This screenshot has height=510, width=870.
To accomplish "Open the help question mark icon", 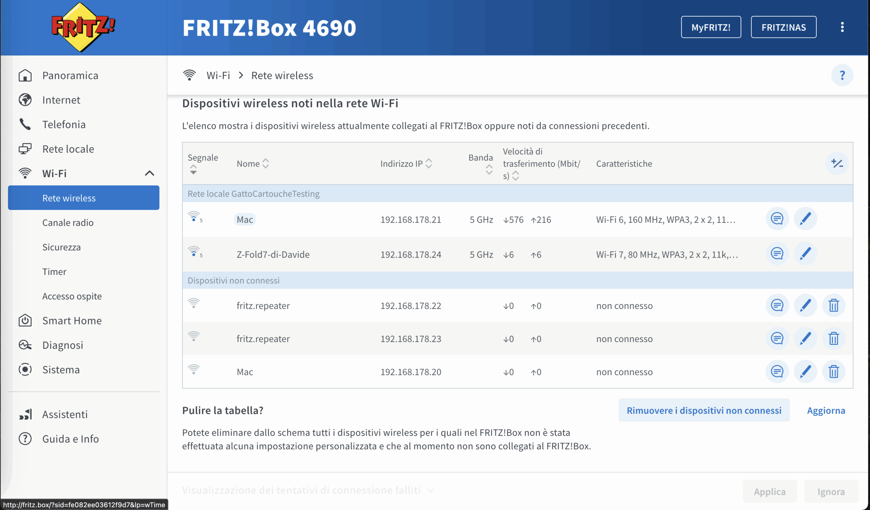I will pyautogui.click(x=842, y=75).
